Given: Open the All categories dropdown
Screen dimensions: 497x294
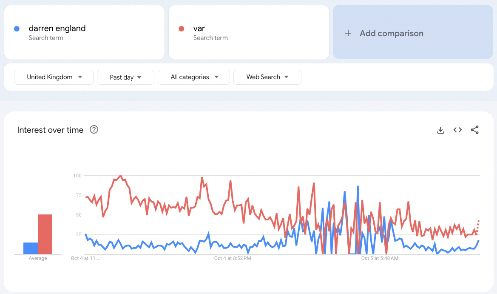Looking at the screenshot, I should [x=193, y=77].
